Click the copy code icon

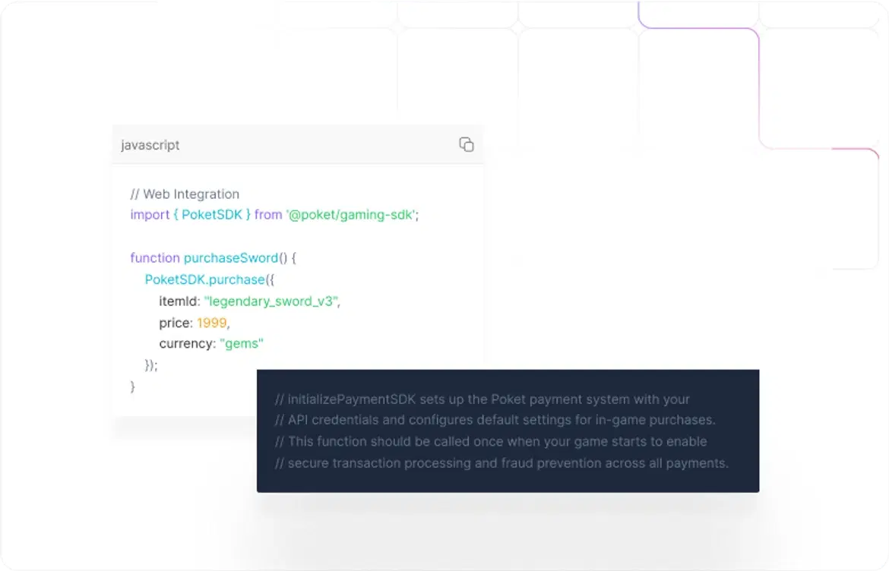click(466, 144)
